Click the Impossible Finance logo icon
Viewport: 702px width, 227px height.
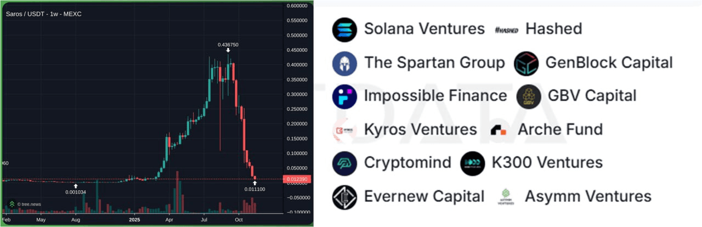(344, 97)
